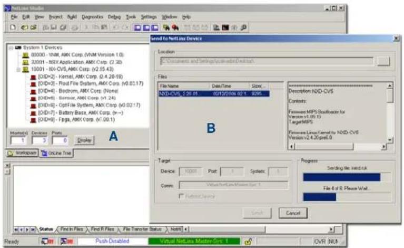Select the [OID=6] OptFile System tree row
This screenshot has height=248, width=404.
click(89, 106)
